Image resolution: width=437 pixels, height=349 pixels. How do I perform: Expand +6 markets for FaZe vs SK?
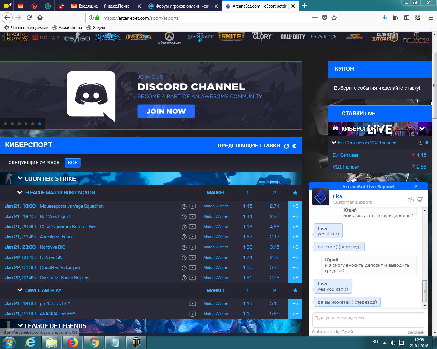[295, 257]
